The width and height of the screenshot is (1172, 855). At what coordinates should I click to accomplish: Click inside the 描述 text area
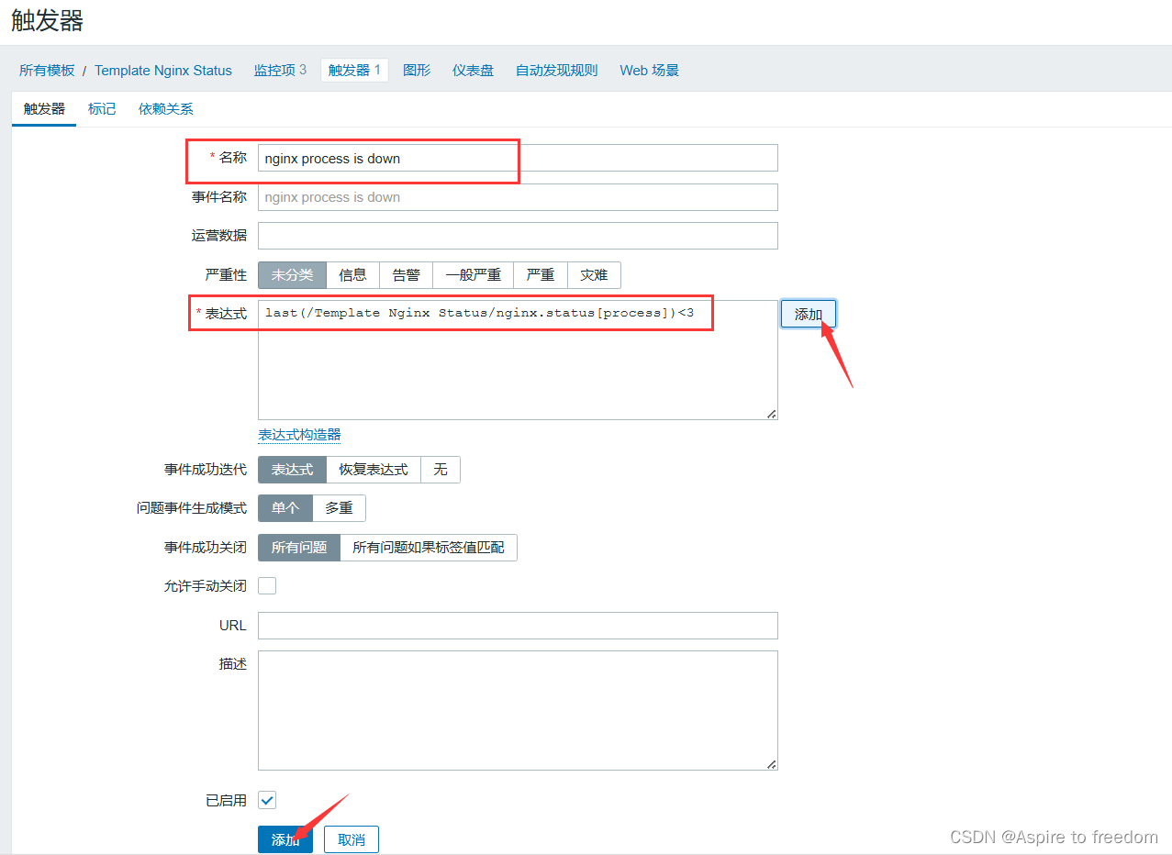pyautogui.click(x=518, y=710)
